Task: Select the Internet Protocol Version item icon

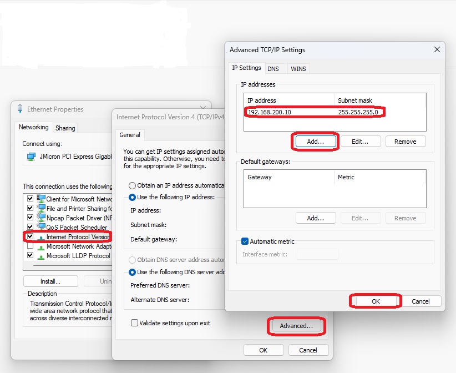Action: (x=41, y=237)
